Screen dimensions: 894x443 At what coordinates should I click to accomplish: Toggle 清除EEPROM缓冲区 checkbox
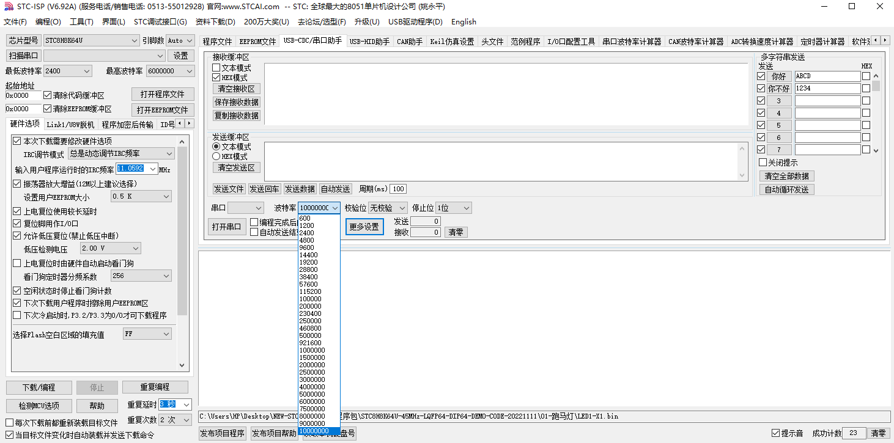click(x=48, y=109)
